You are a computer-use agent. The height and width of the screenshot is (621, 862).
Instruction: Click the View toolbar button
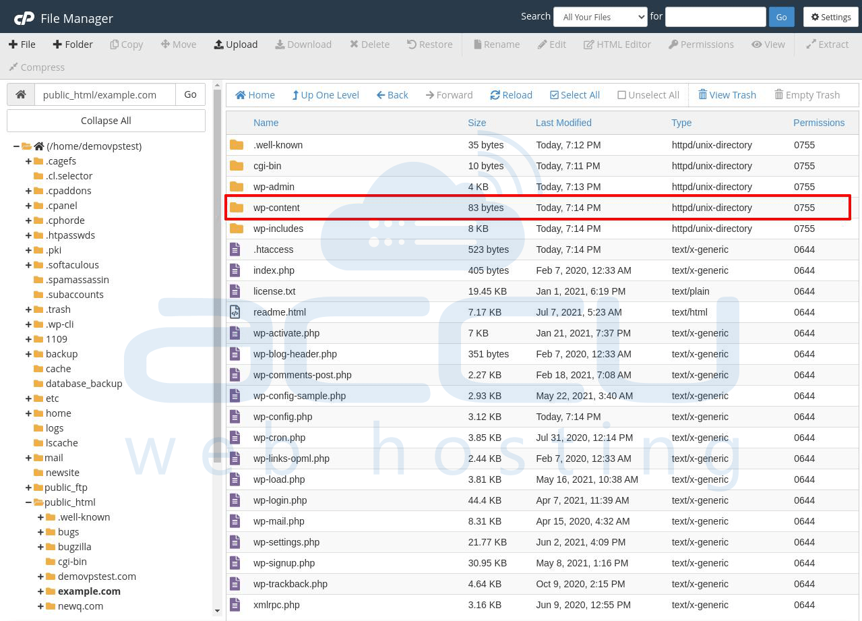[768, 45]
